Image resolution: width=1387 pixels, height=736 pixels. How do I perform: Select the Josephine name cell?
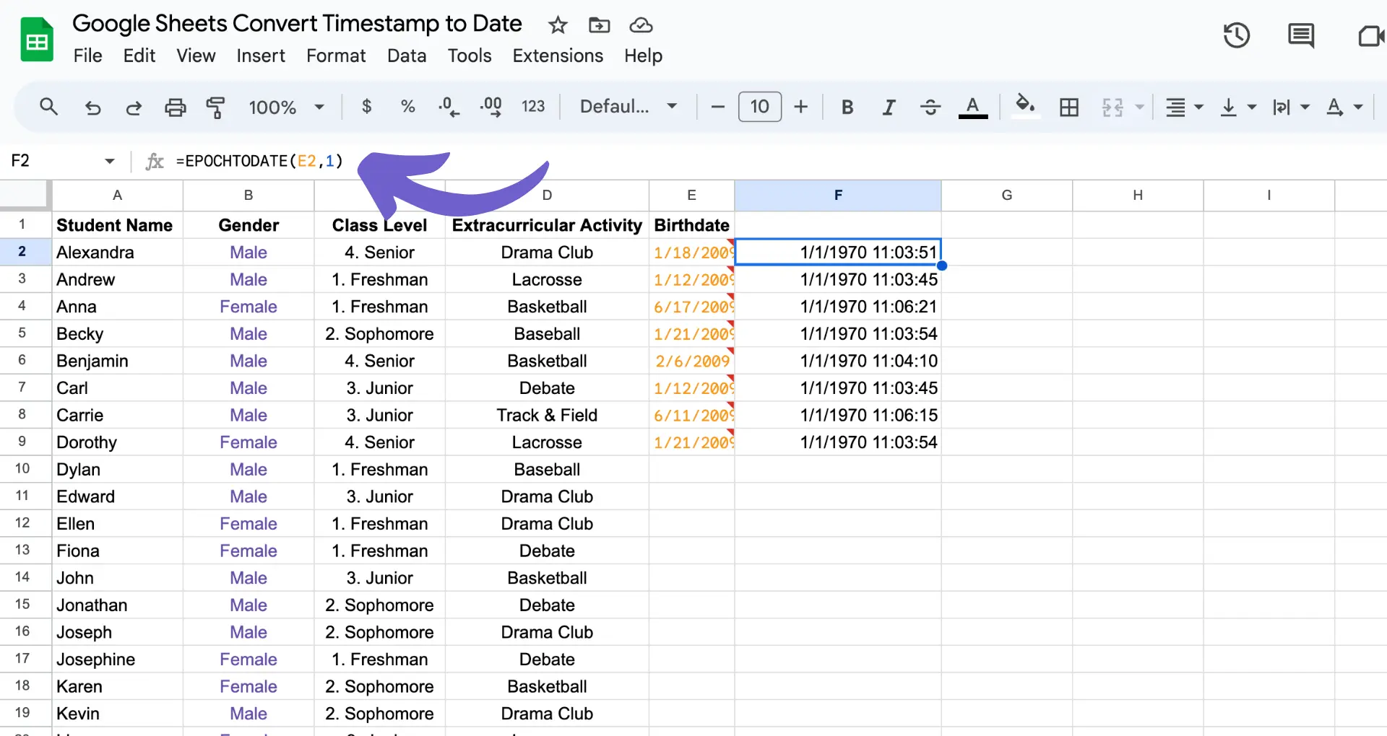[x=117, y=660]
